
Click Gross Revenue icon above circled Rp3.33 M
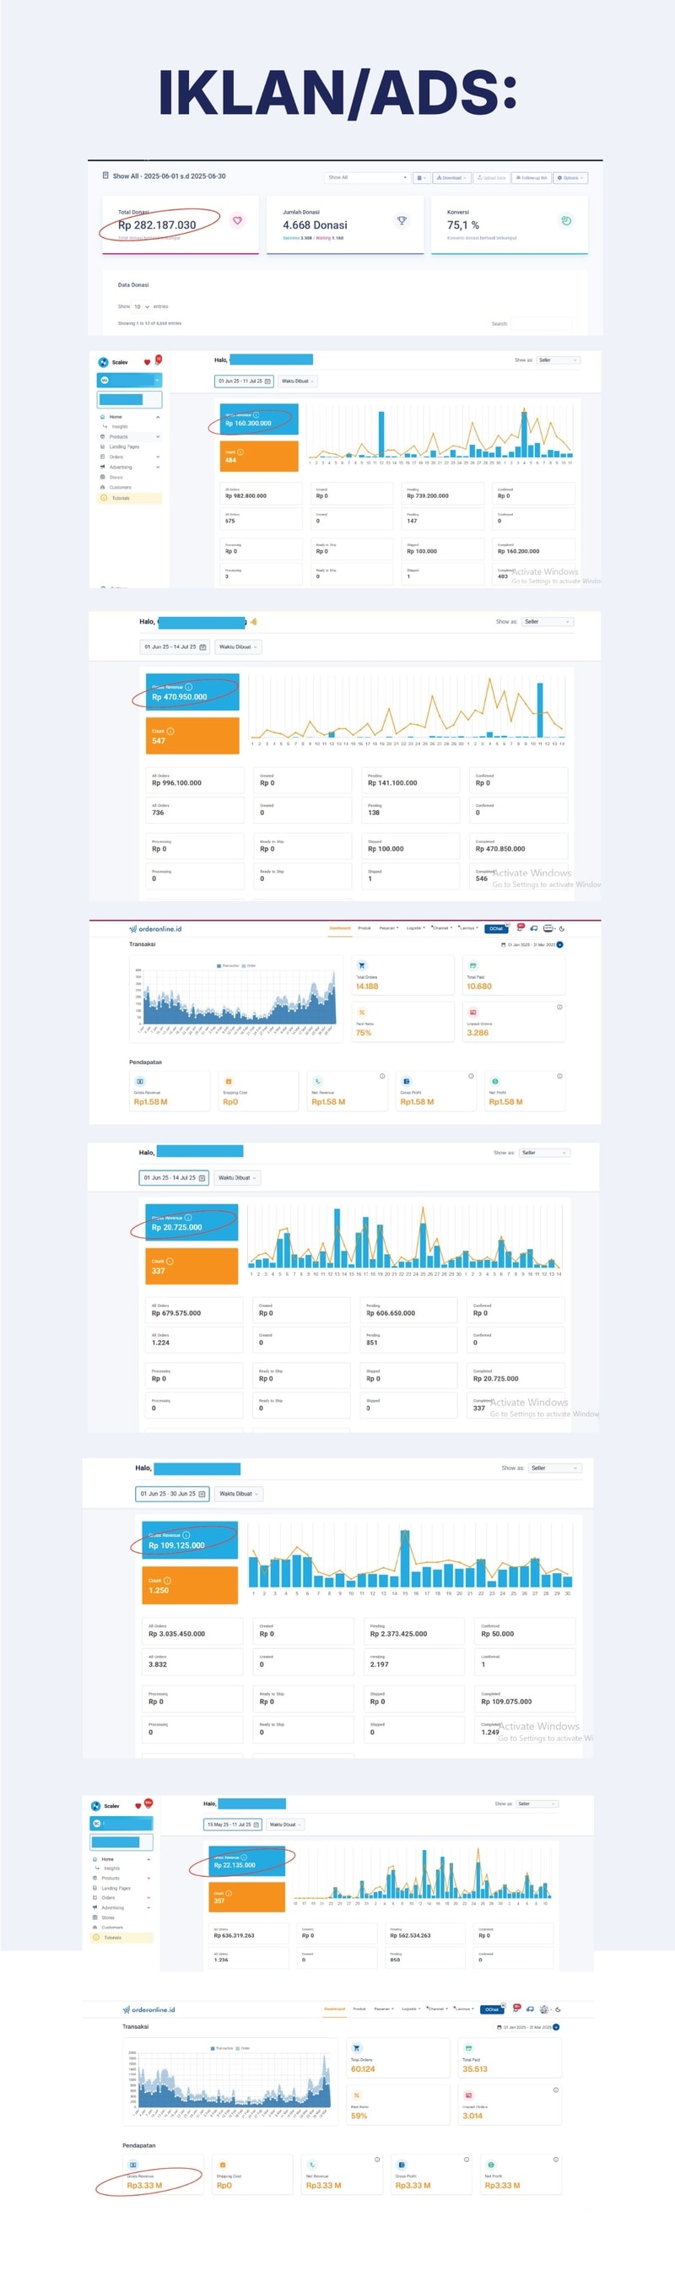[x=133, y=2165]
